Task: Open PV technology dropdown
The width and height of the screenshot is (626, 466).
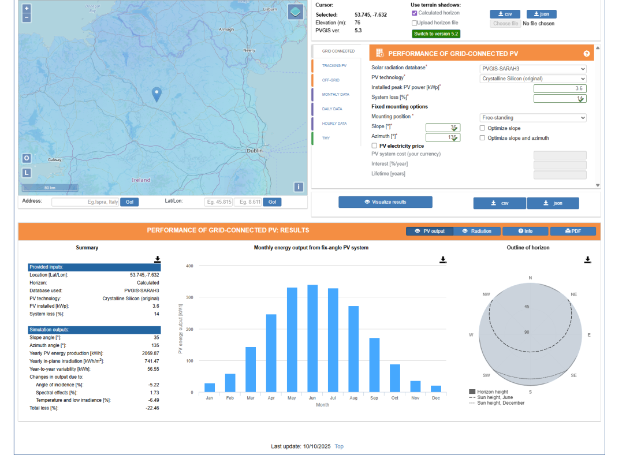Action: (533, 79)
